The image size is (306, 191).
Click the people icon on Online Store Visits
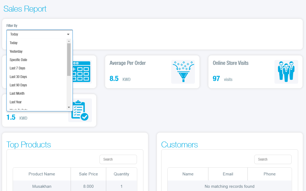click(x=286, y=72)
